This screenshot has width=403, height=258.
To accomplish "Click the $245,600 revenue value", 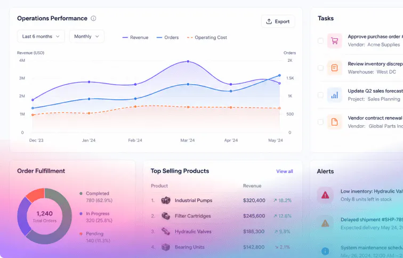I will pos(254,216).
